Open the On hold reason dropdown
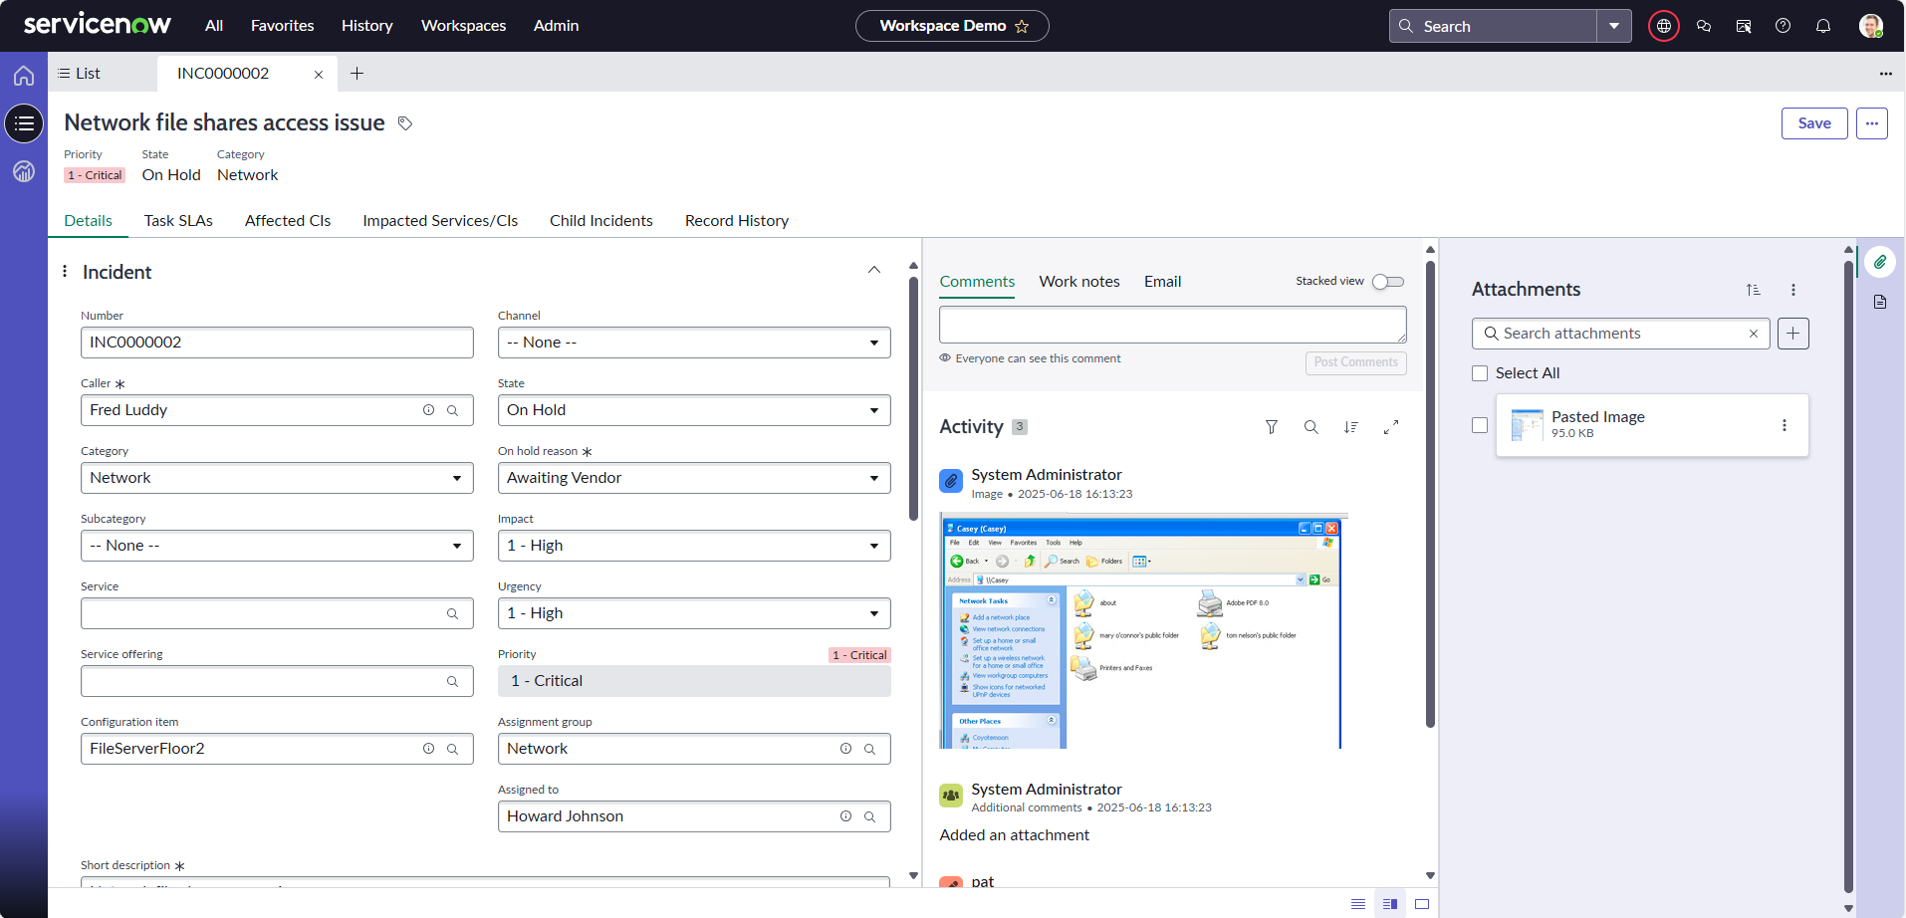 [693, 478]
